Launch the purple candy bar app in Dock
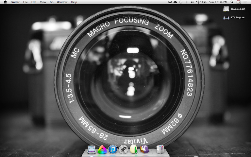 [x=144, y=149]
